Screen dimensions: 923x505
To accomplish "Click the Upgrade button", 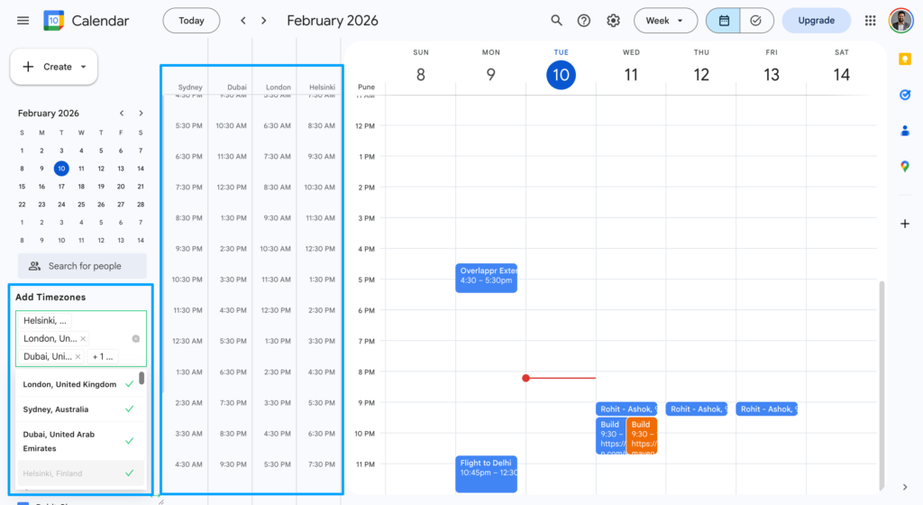I will [816, 21].
